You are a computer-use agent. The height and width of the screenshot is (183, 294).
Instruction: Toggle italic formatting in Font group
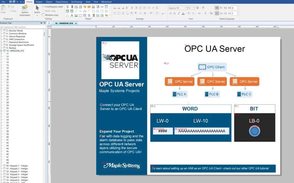click(179, 13)
